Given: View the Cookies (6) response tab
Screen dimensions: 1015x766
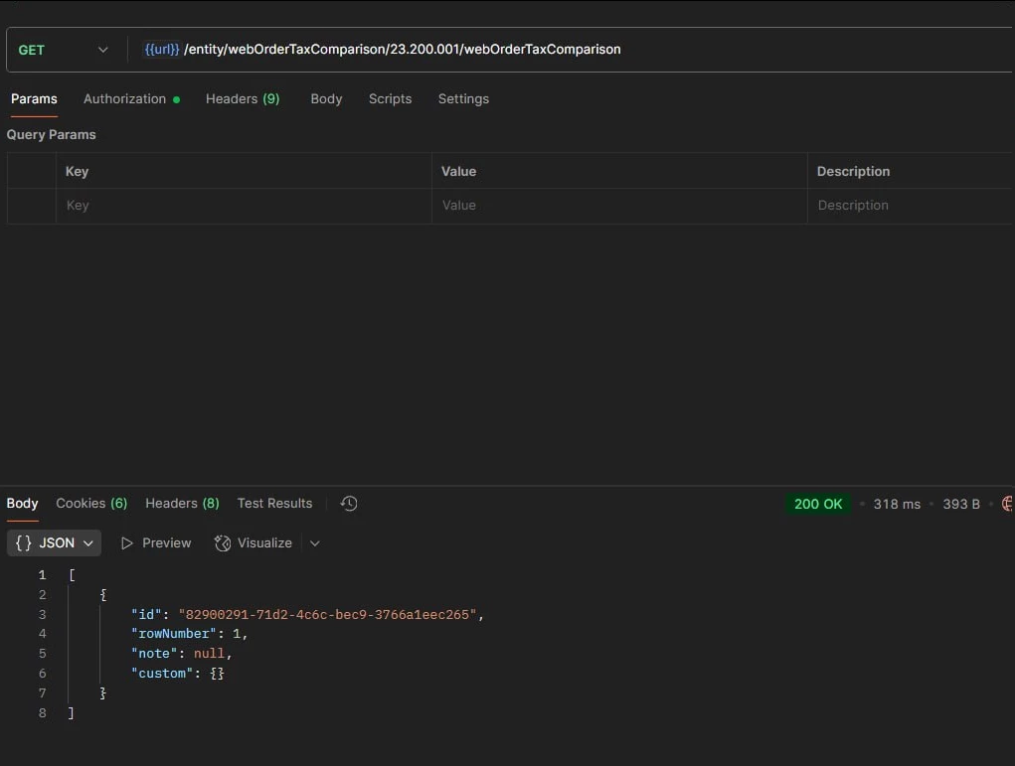Looking at the screenshot, I should (x=90, y=503).
